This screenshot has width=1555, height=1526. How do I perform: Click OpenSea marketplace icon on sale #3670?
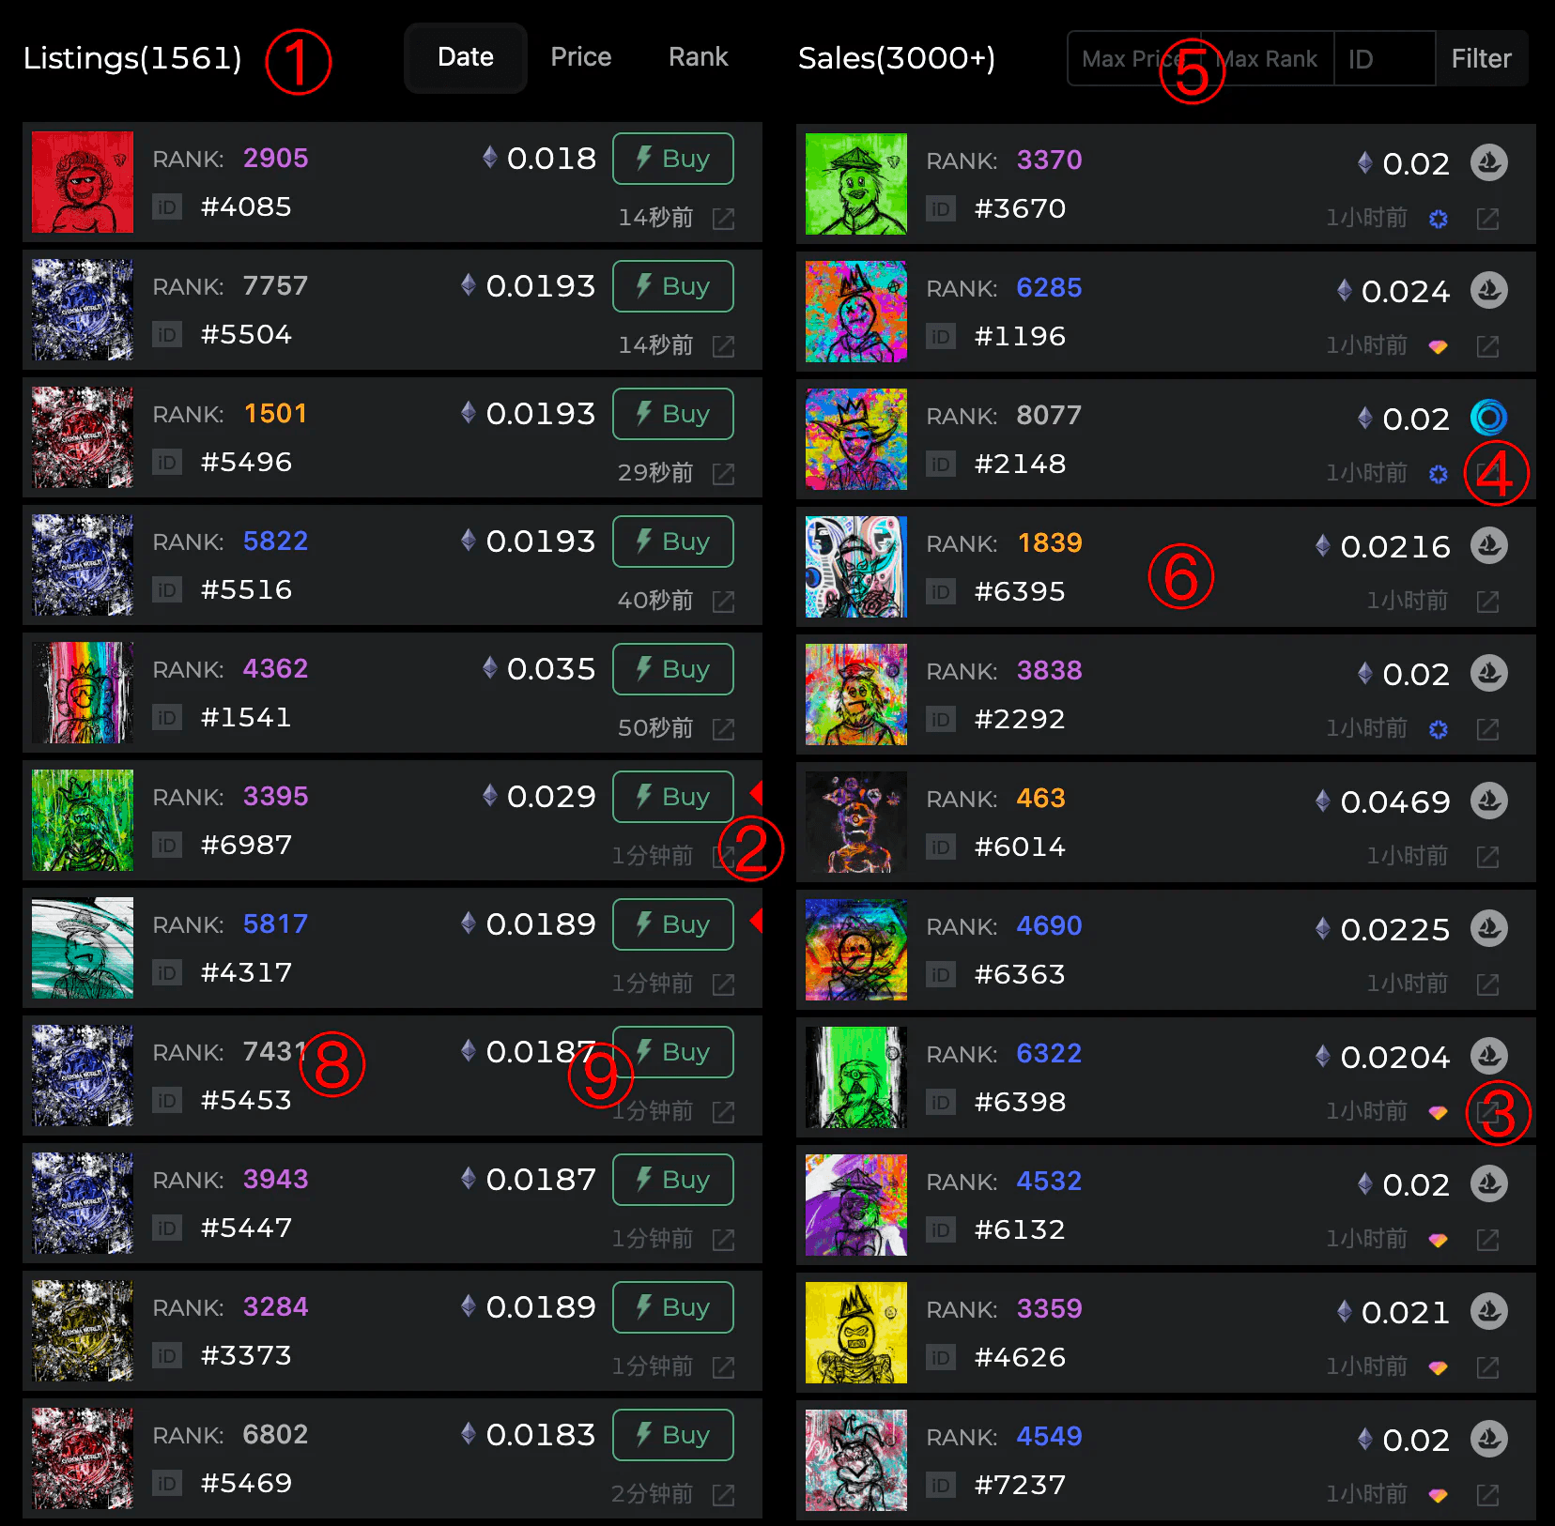pyautogui.click(x=1488, y=162)
